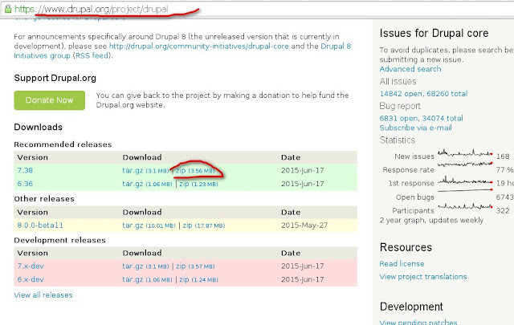Click the Downloads heading
This screenshot has height=325, width=514.
pyautogui.click(x=39, y=127)
